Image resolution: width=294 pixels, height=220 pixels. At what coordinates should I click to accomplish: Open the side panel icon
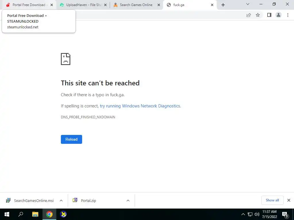269,15
